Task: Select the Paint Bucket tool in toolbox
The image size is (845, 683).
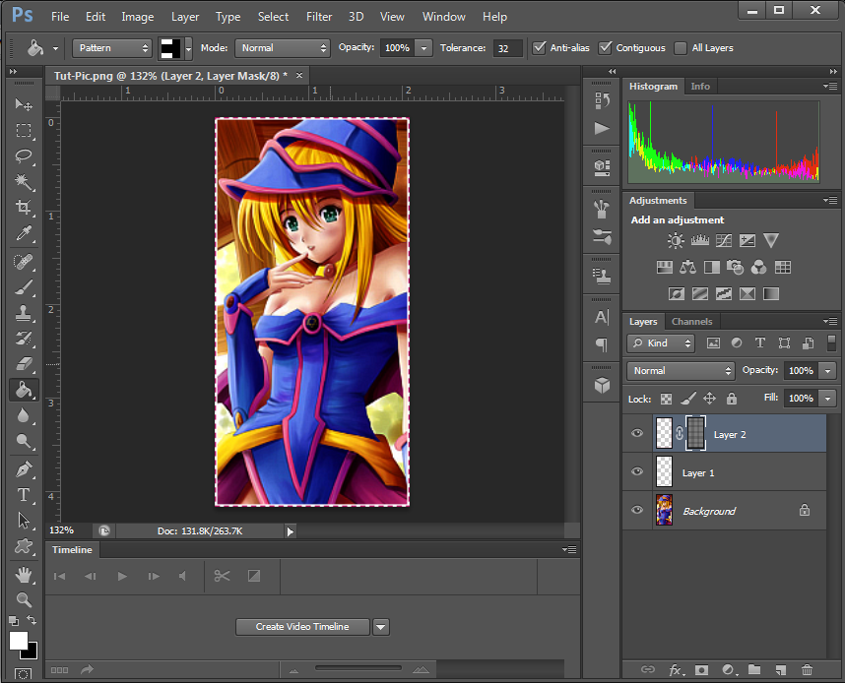Action: point(24,390)
